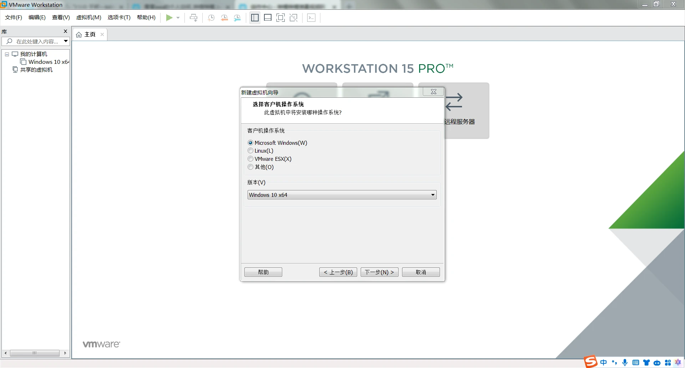Viewport: 685px width, 368px height.
Task: Open the 版本(V) Windows 10 x64 dropdown
Action: pos(342,195)
